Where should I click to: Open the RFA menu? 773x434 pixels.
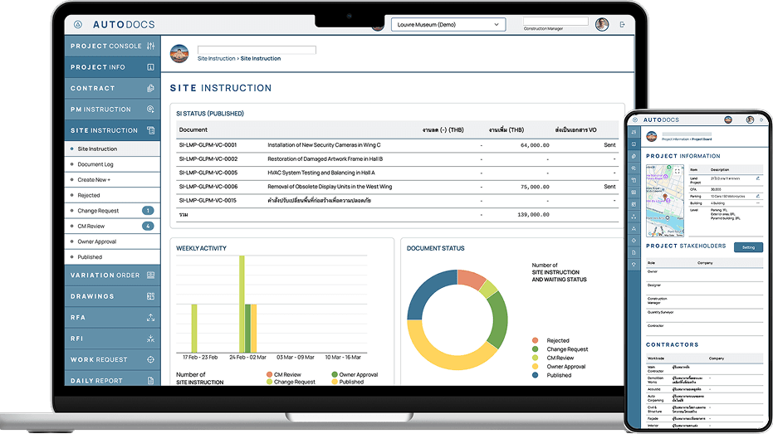[112, 317]
